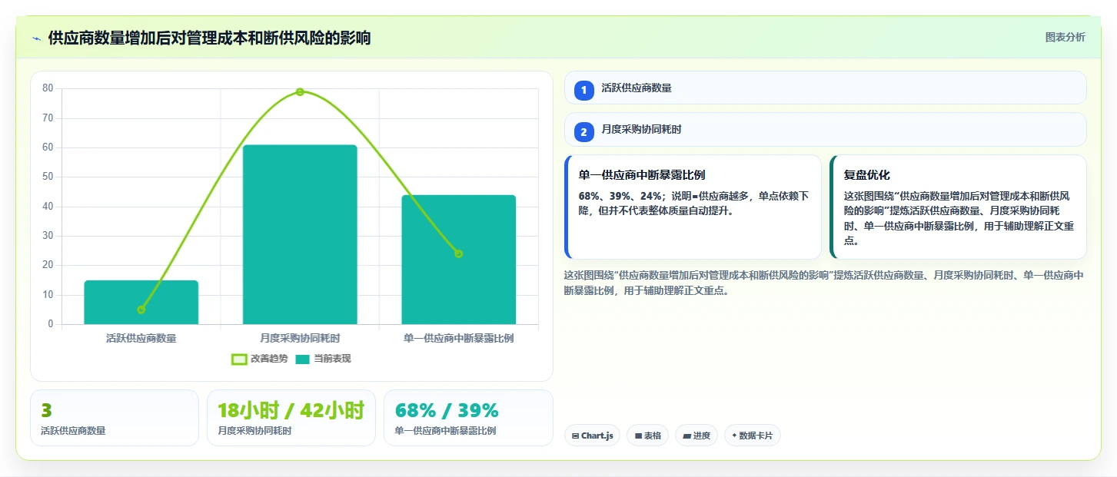Click the teal 当前表现 legend swatch

pos(303,359)
